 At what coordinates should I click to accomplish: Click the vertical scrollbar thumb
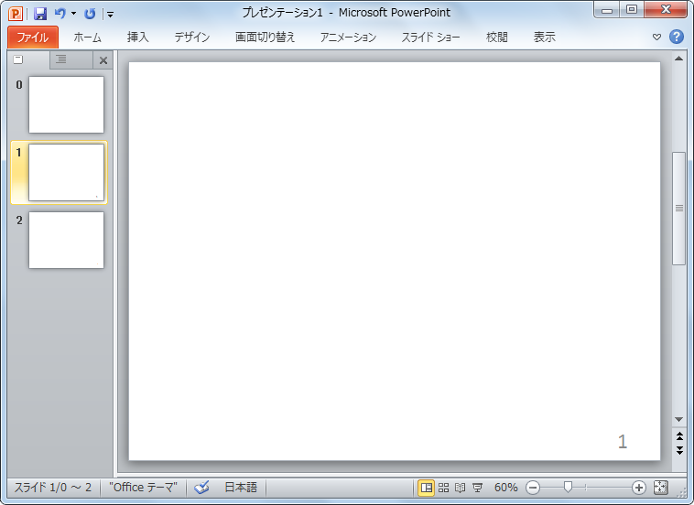(679, 209)
